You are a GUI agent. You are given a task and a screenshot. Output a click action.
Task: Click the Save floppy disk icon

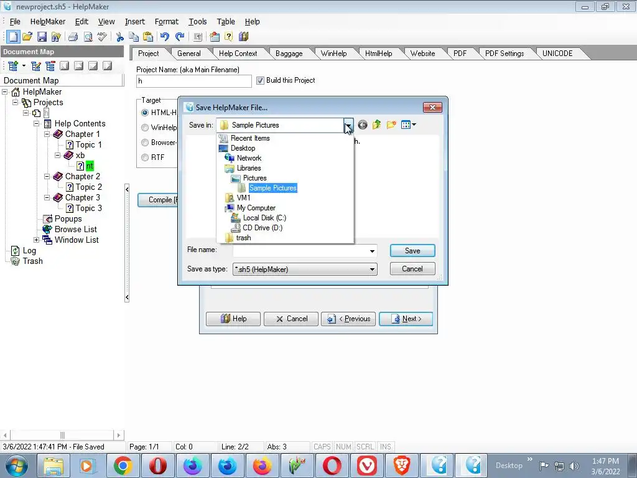click(x=42, y=37)
